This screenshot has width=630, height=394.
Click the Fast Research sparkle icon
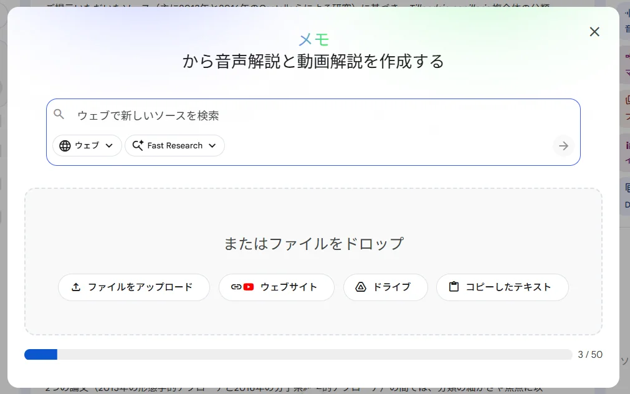(136, 145)
